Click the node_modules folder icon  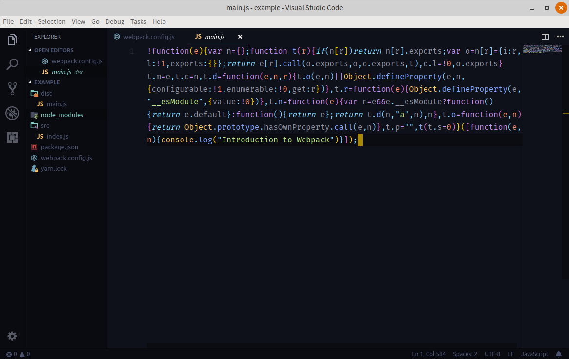(x=35, y=115)
